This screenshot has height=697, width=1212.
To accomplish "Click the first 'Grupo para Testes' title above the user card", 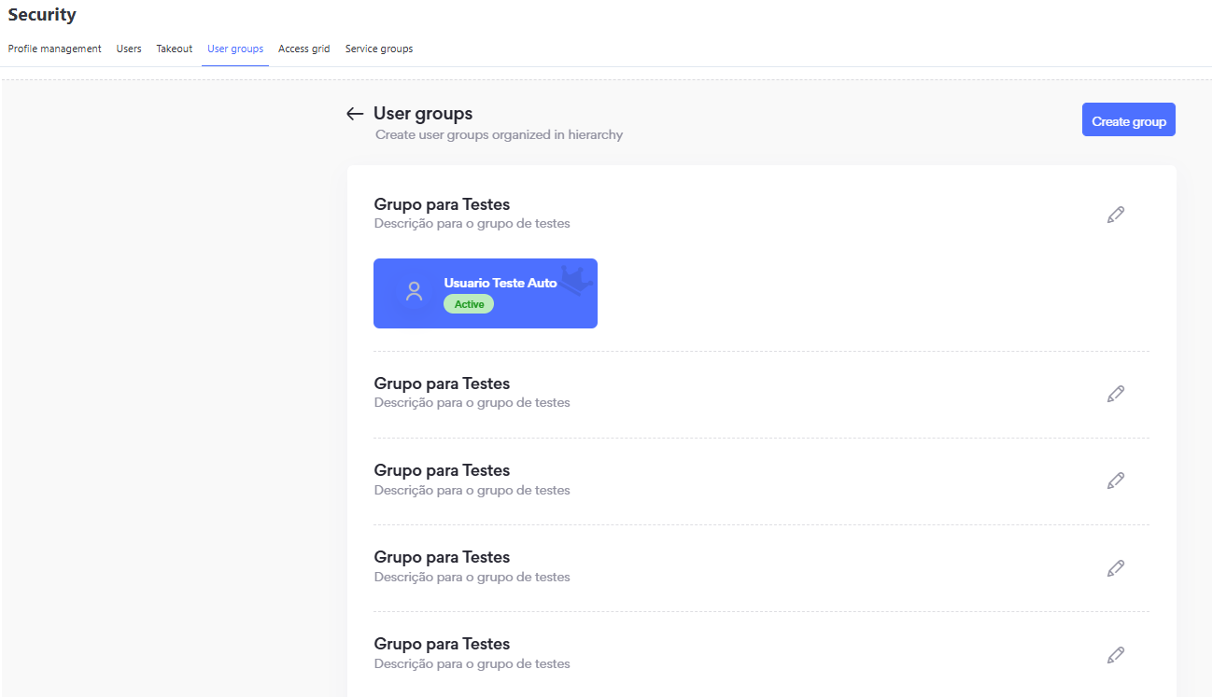I will pos(442,204).
